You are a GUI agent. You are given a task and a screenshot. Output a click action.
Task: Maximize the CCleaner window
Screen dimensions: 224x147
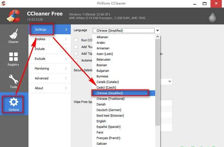pos(204,3)
